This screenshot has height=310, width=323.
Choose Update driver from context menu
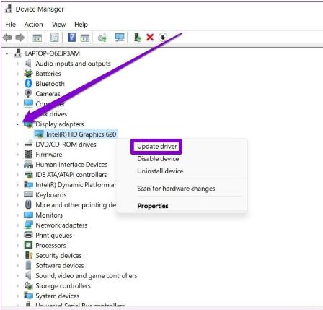point(157,147)
